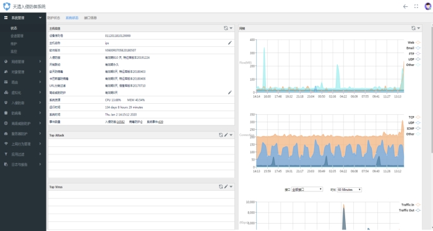The width and height of the screenshot is (433, 231).
Task: Click the 网络管理 globe icon in sidebar
Action: [6, 62]
